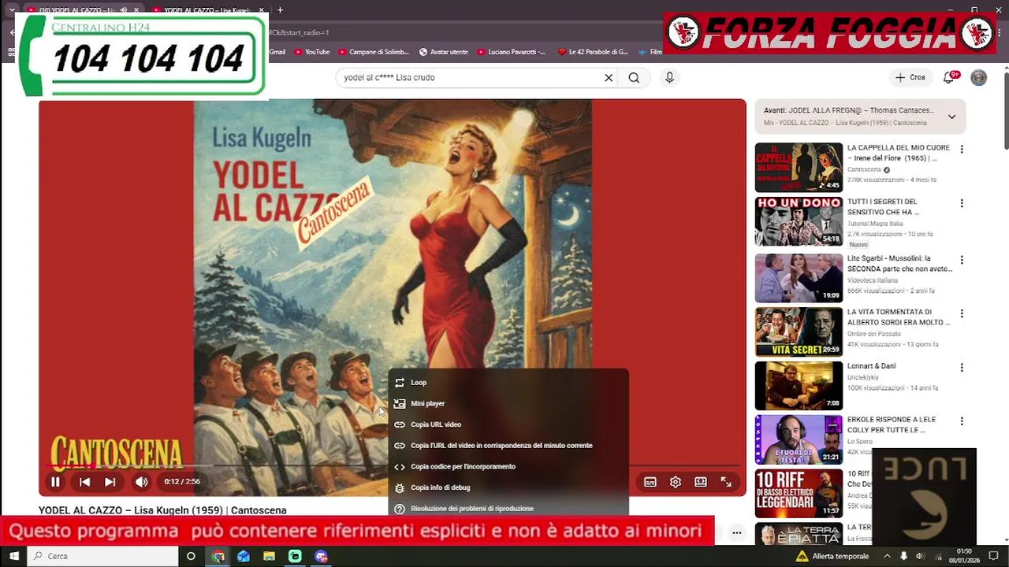Select Loop from the context menu
Viewport: 1009px width, 567px height.
click(x=508, y=383)
